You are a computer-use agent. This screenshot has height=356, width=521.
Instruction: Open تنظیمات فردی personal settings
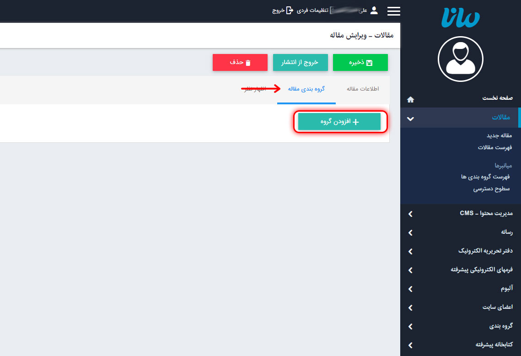click(312, 11)
